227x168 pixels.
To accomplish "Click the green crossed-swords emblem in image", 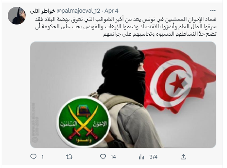I will [84, 122].
